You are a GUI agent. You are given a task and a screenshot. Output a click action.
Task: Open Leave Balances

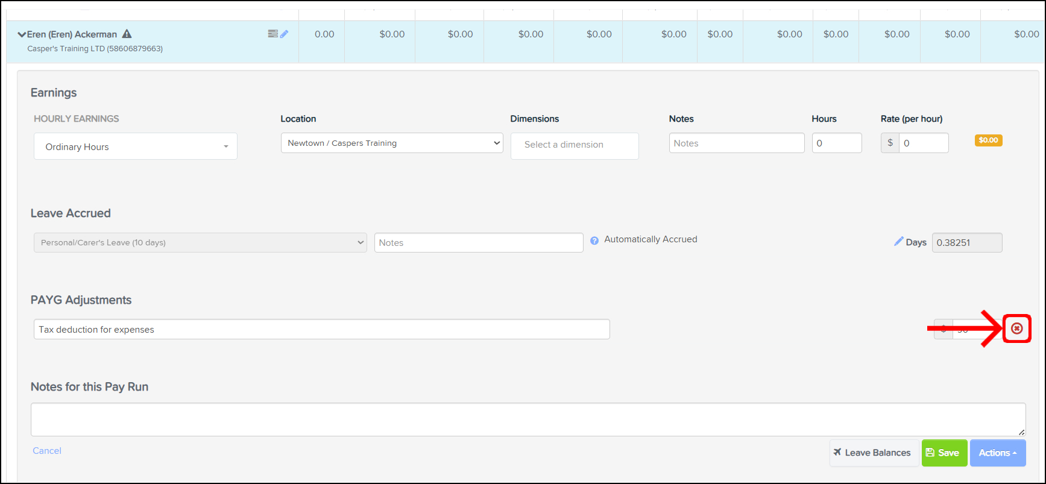[873, 453]
